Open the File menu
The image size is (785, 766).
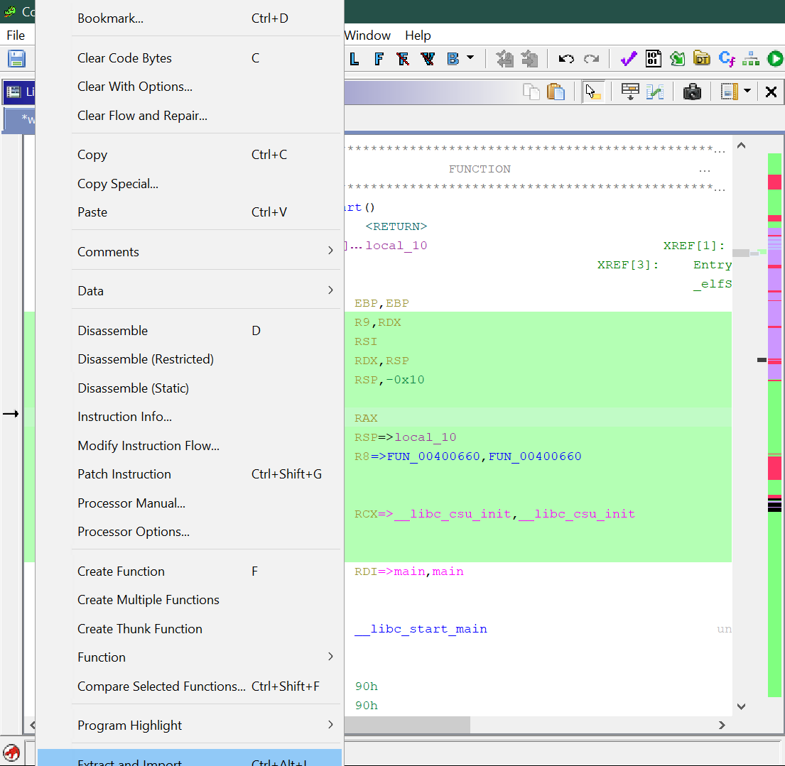tap(16, 35)
